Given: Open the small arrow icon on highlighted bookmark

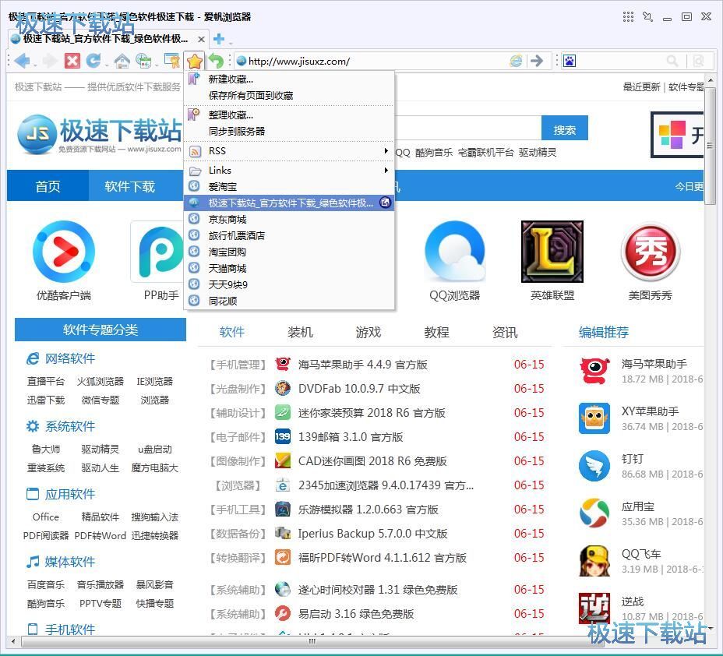Looking at the screenshot, I should (385, 203).
